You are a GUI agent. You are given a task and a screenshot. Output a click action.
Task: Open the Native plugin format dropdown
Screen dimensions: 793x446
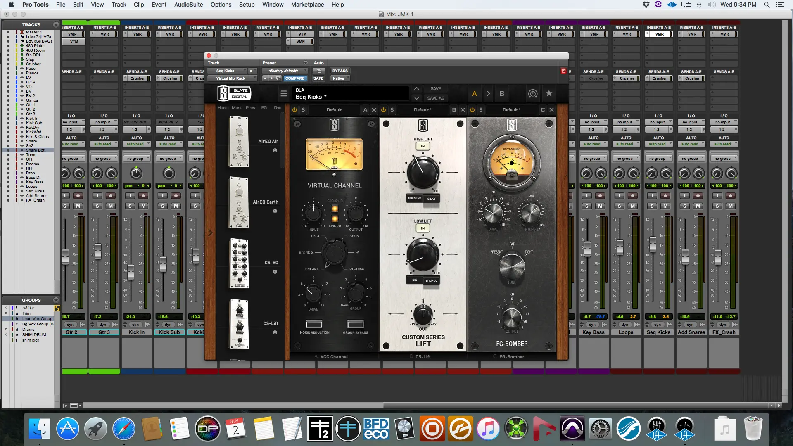[x=341, y=78]
